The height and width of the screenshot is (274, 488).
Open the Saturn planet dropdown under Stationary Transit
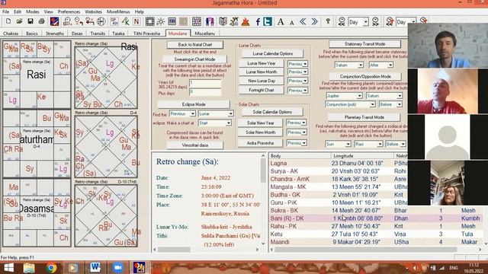click(x=348, y=65)
